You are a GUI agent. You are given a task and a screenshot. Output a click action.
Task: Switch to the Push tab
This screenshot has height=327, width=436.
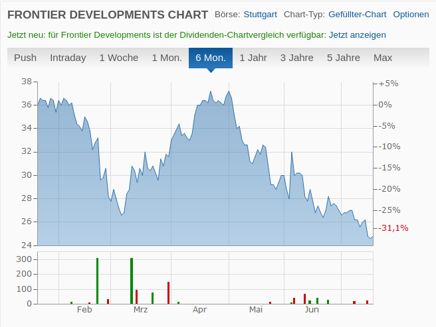pyautogui.click(x=25, y=58)
